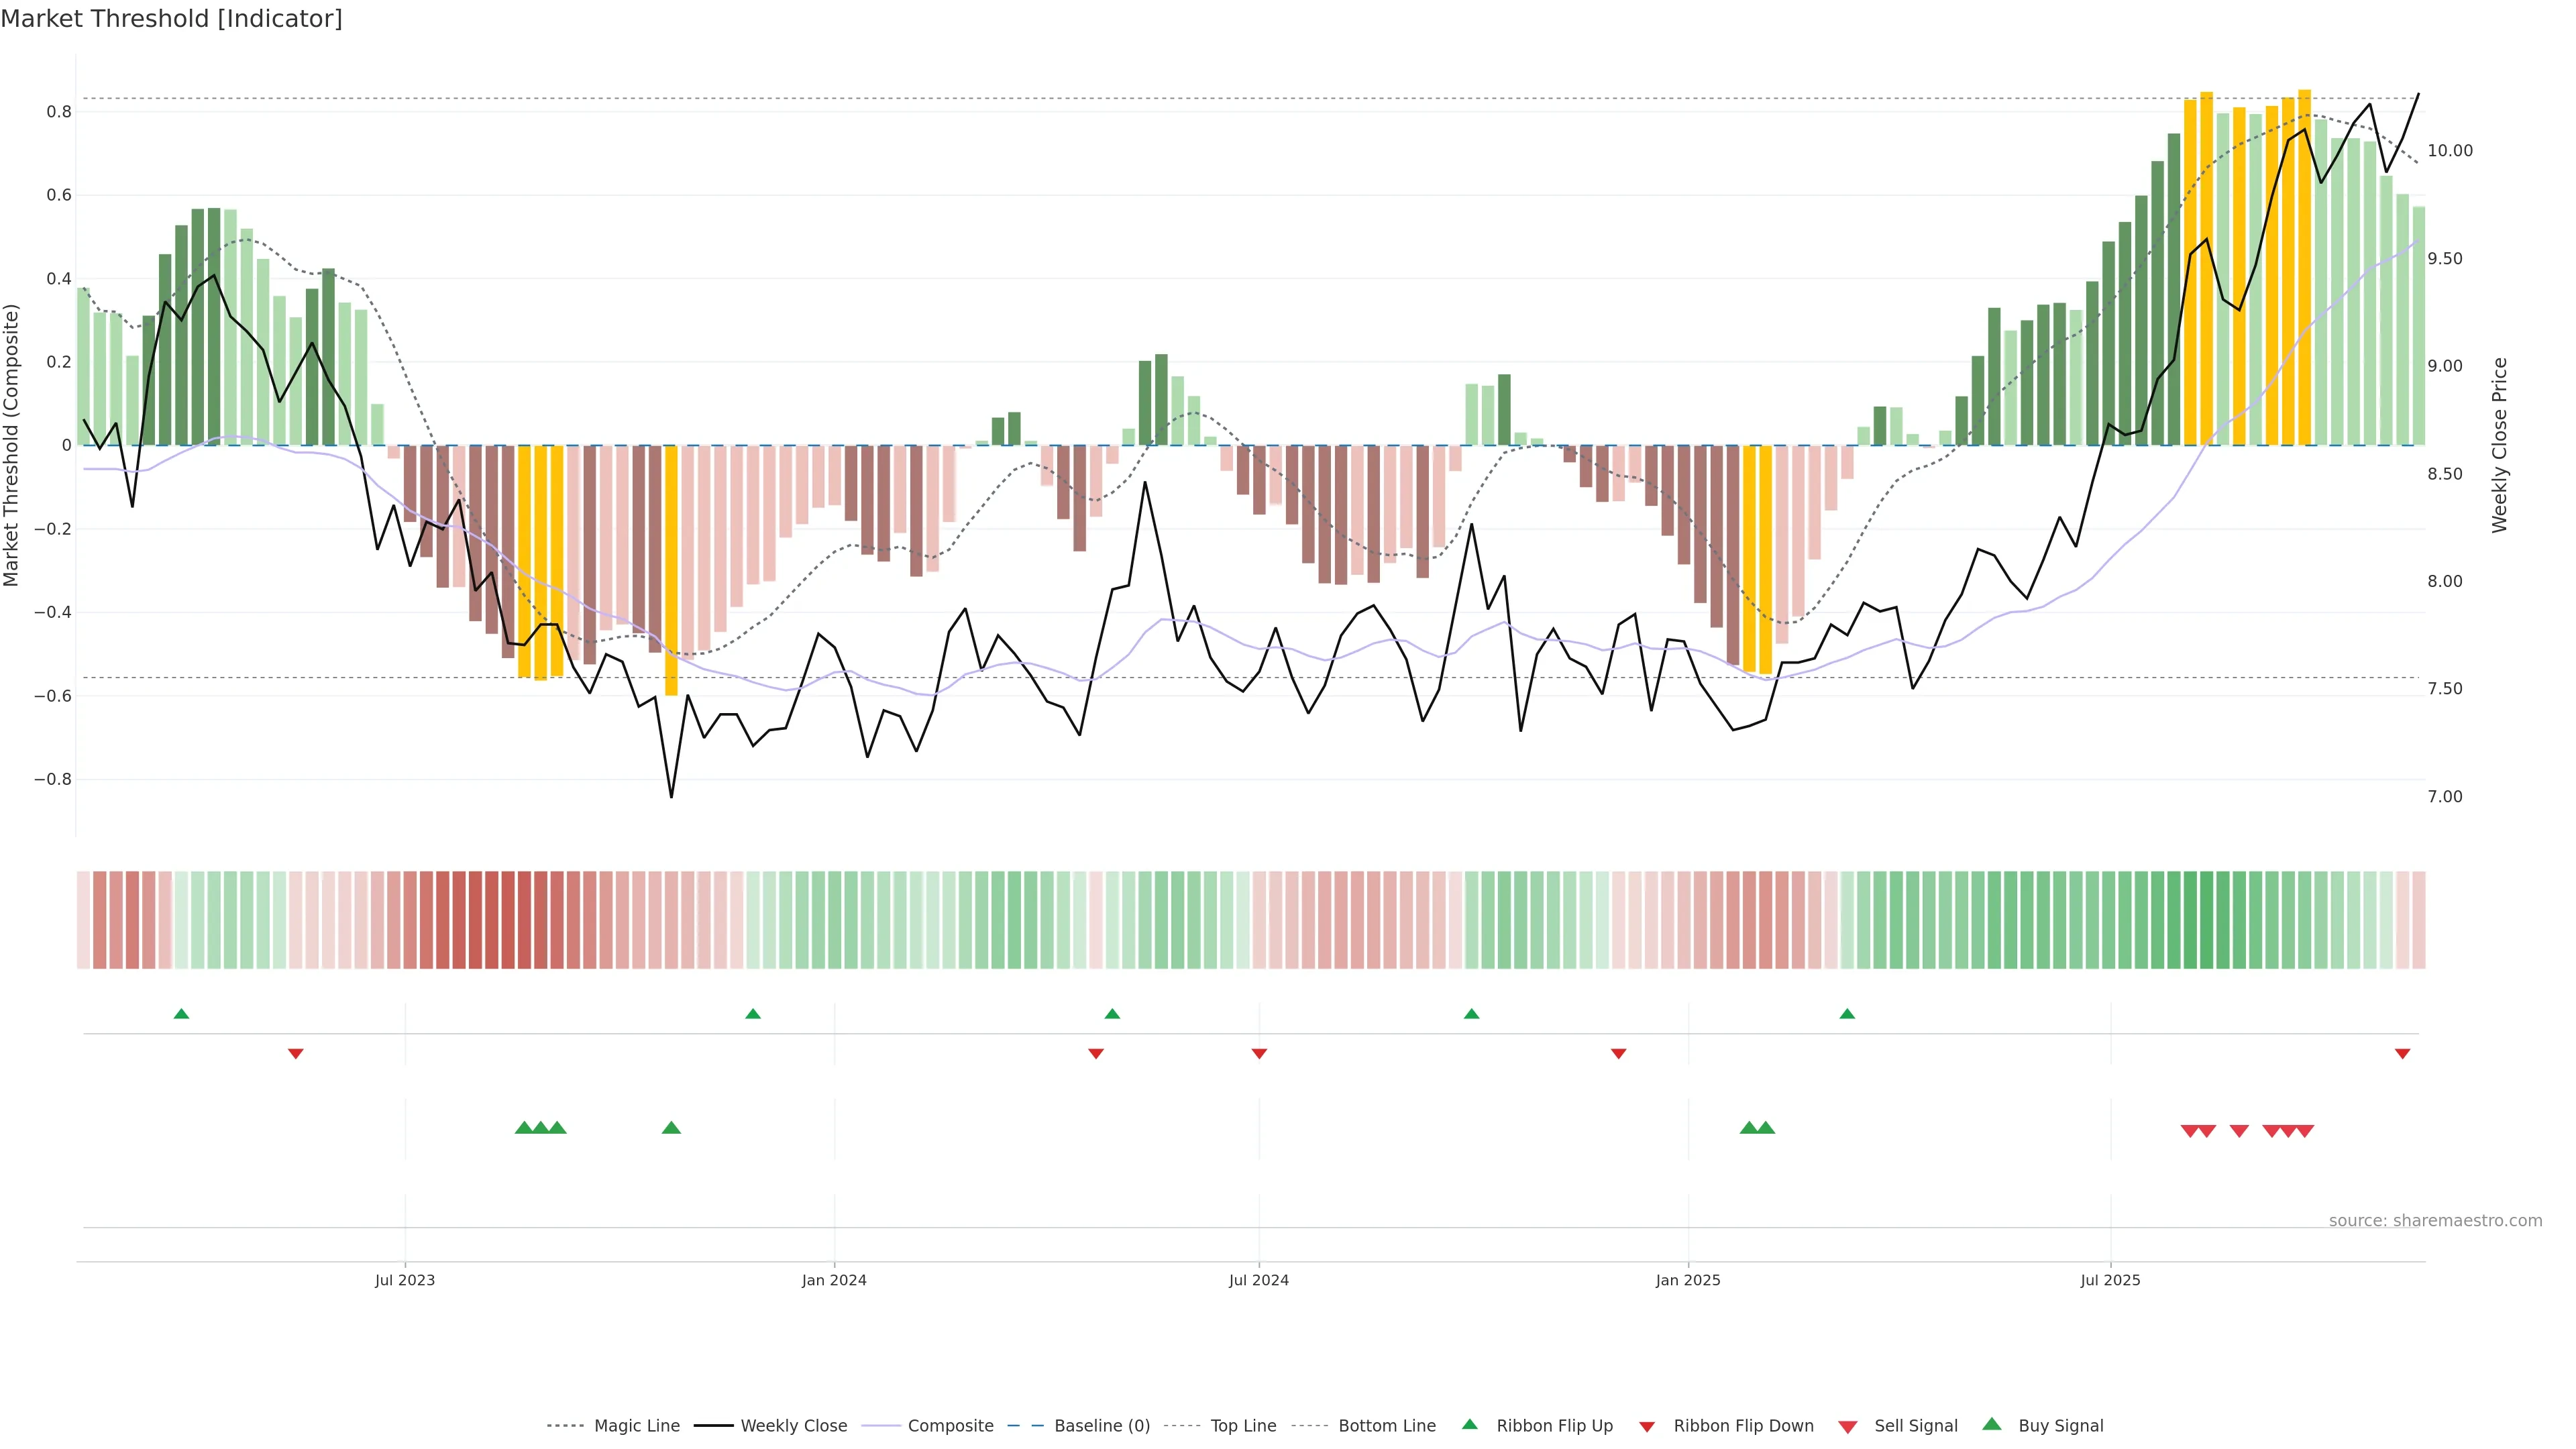Click the Ribbon Flip Up legend icon
The image size is (2576, 1449).
1469,1424
